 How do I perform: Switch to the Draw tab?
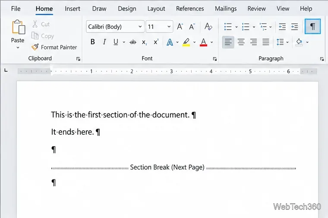(99, 9)
